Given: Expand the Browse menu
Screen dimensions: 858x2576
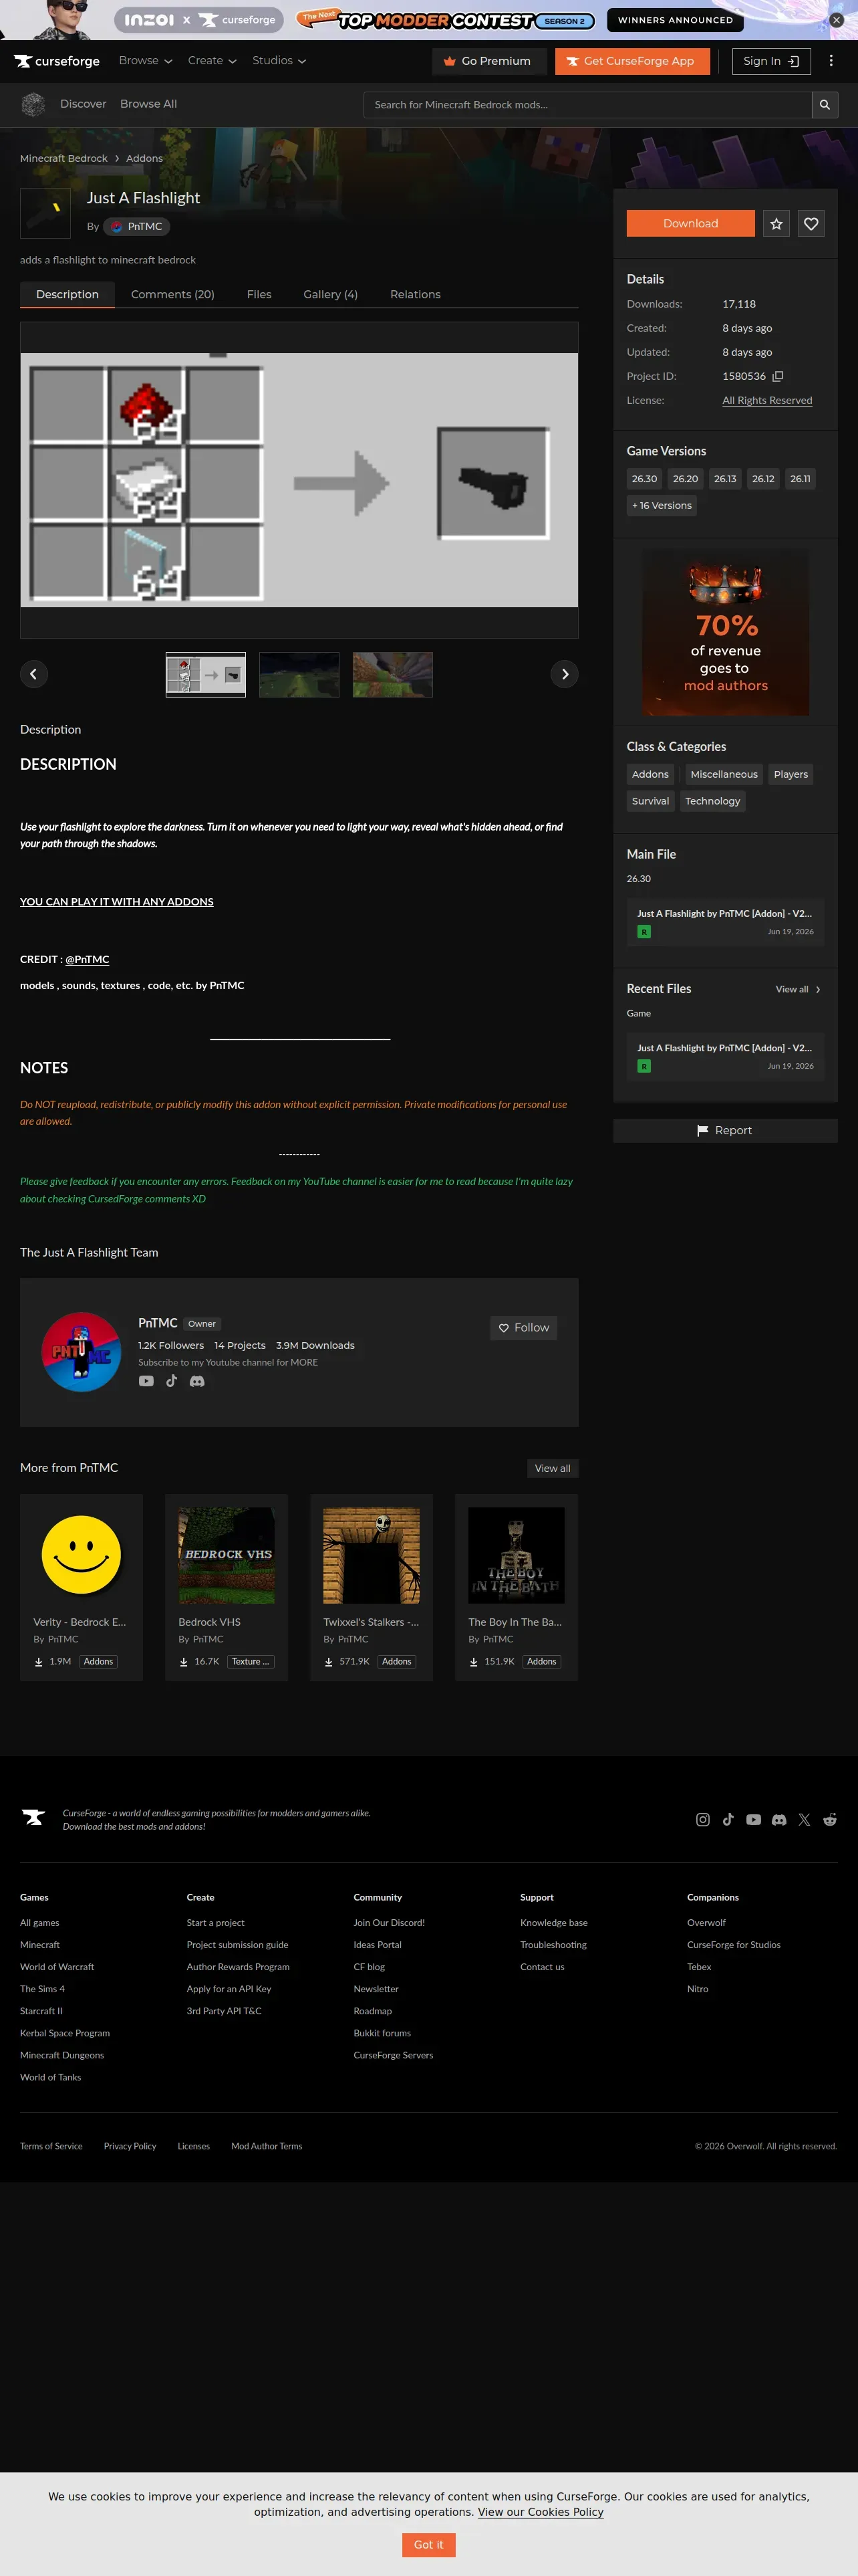Looking at the screenshot, I should coord(145,61).
